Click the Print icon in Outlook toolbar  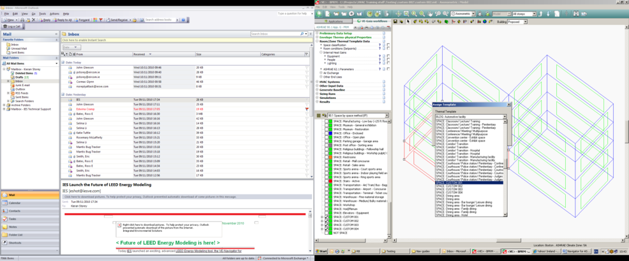coord(22,20)
